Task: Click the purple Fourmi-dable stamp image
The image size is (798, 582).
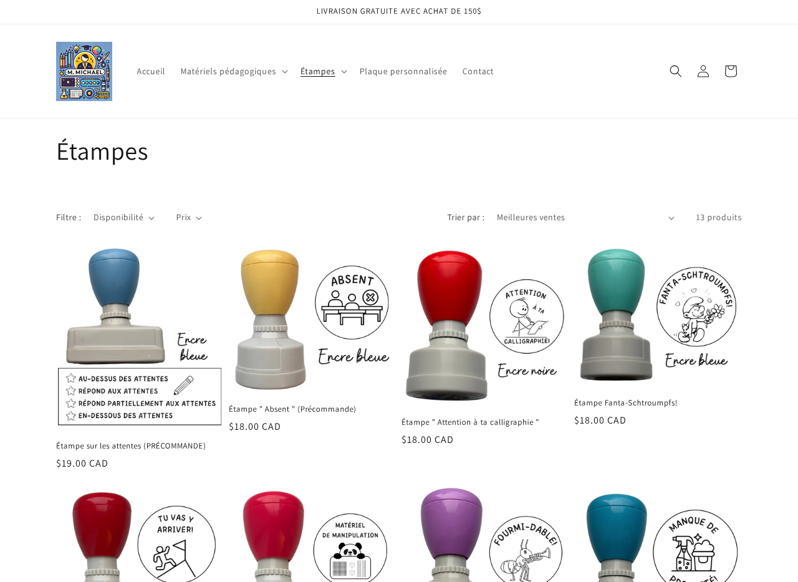Action: point(484,533)
